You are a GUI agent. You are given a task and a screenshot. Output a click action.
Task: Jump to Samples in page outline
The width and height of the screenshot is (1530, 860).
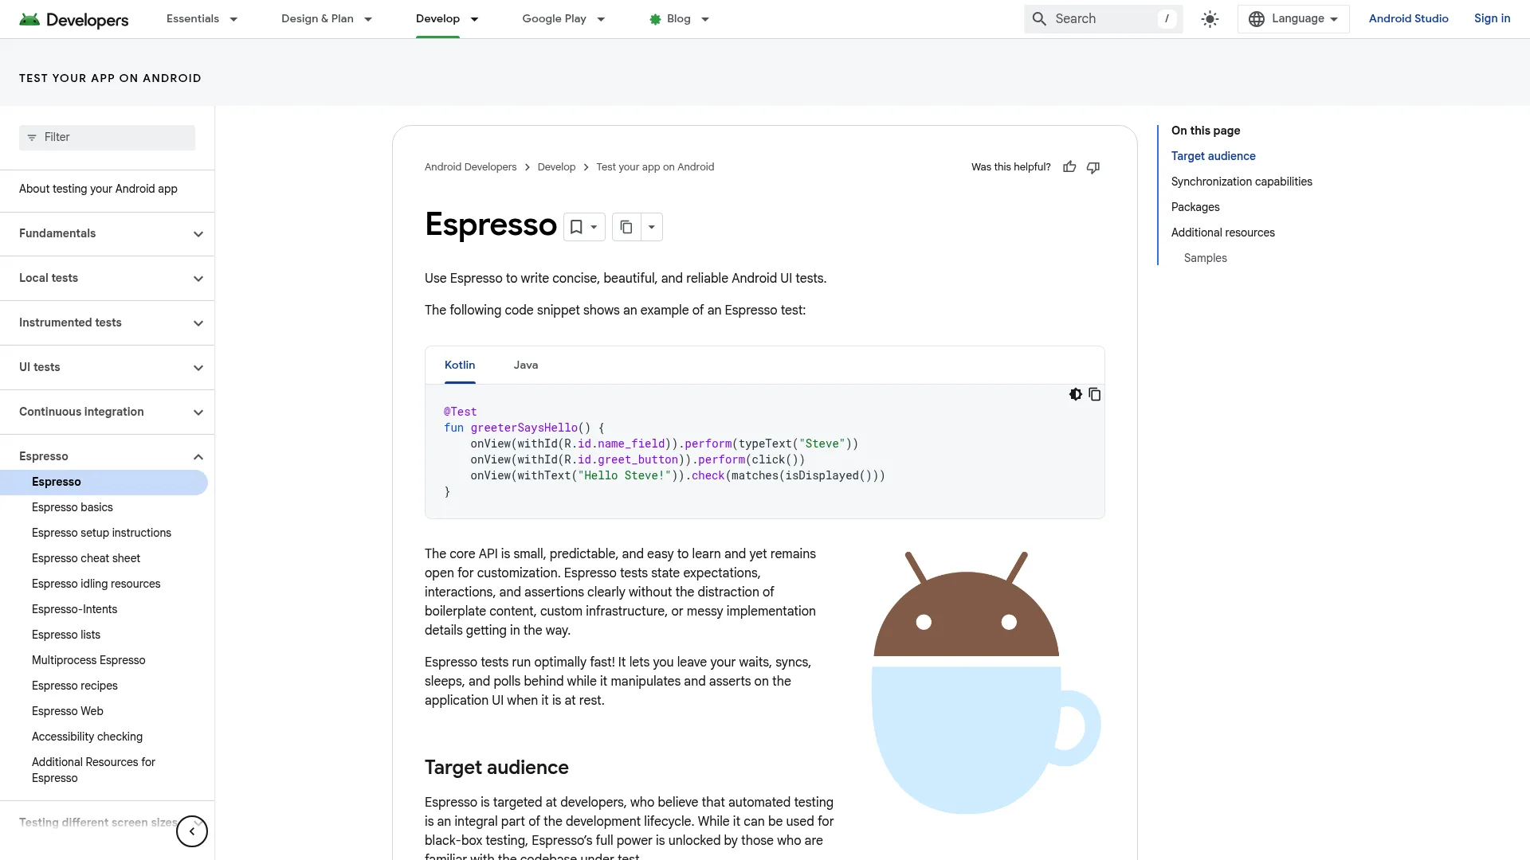pyautogui.click(x=1205, y=258)
